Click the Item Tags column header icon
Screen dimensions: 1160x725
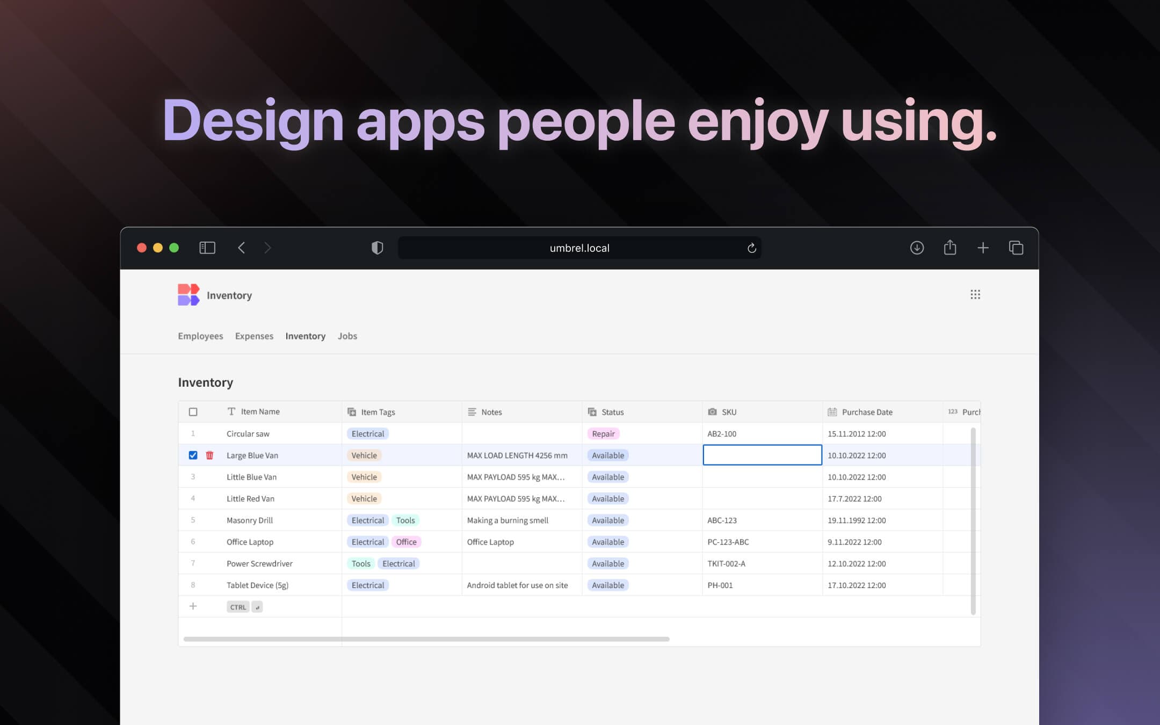point(352,412)
